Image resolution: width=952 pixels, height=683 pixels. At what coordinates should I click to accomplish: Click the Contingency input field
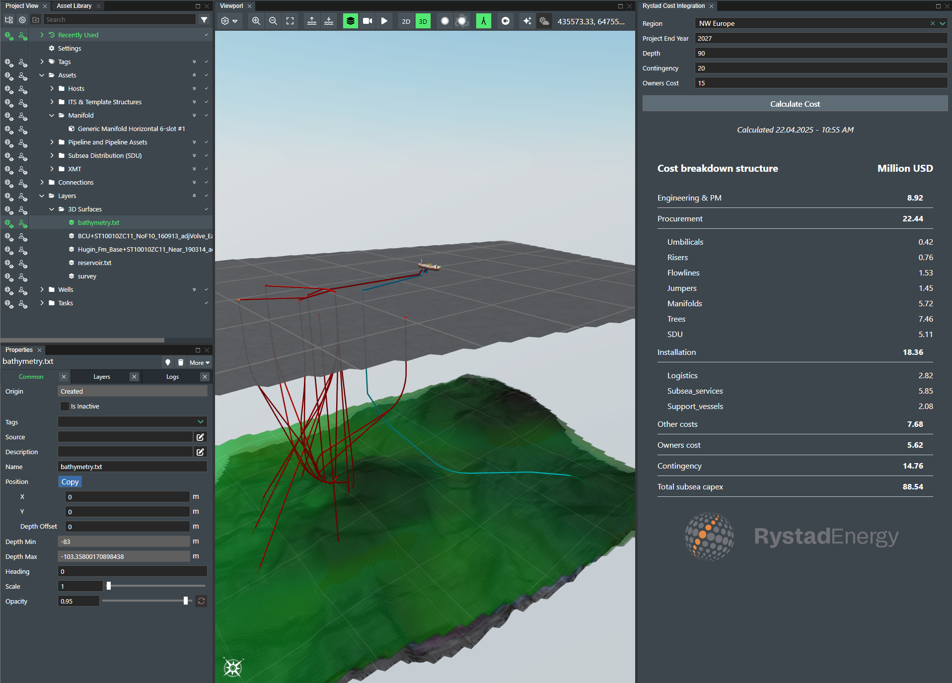pyautogui.click(x=821, y=68)
